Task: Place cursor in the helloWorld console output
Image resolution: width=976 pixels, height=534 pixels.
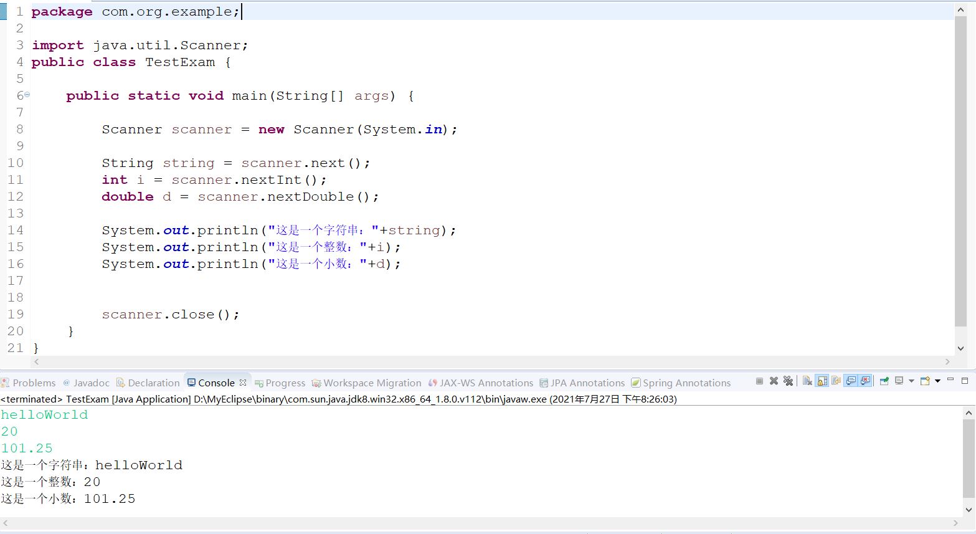Action: [x=44, y=414]
